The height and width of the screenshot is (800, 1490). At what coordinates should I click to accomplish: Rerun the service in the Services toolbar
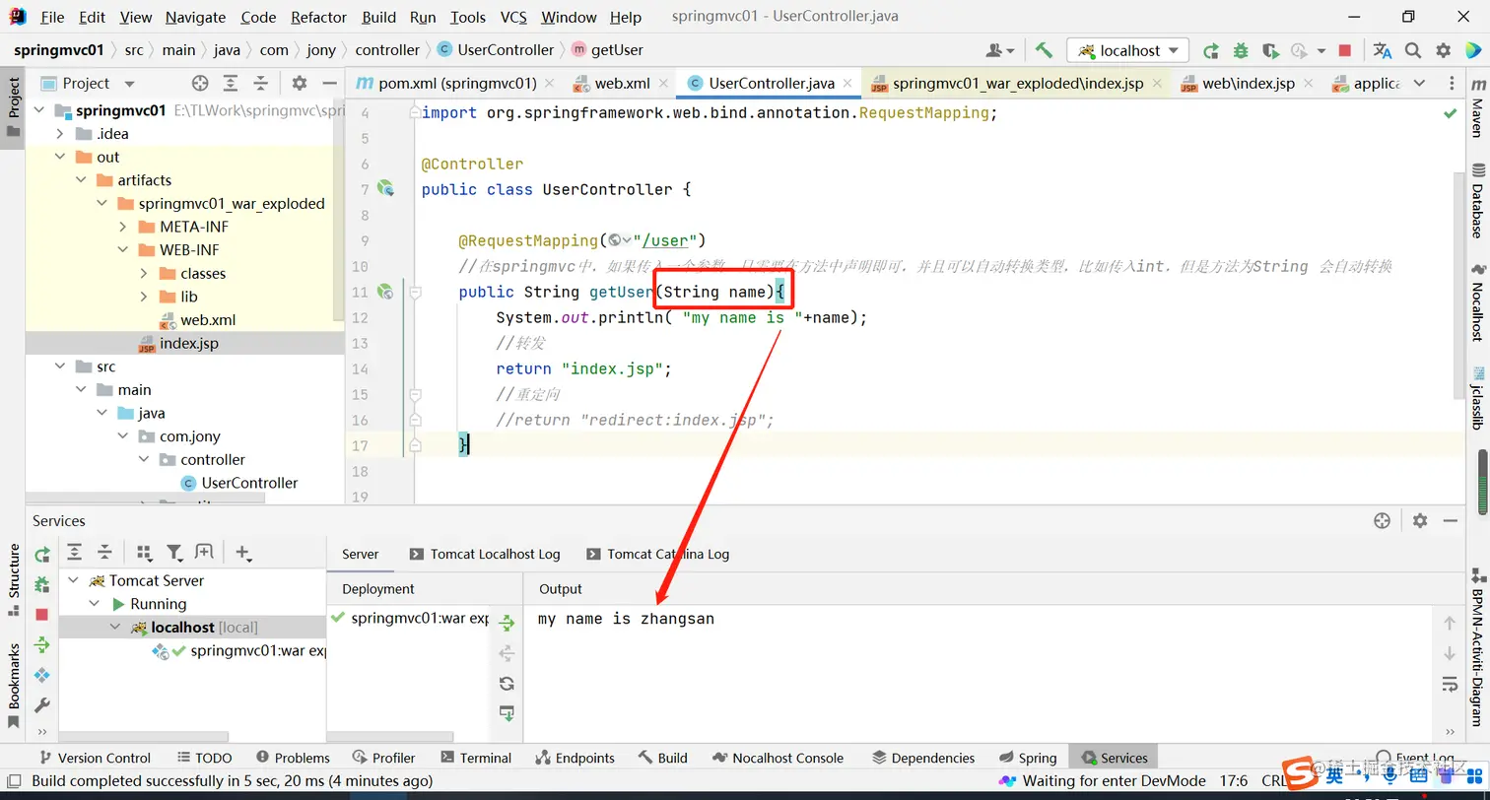[x=42, y=555]
